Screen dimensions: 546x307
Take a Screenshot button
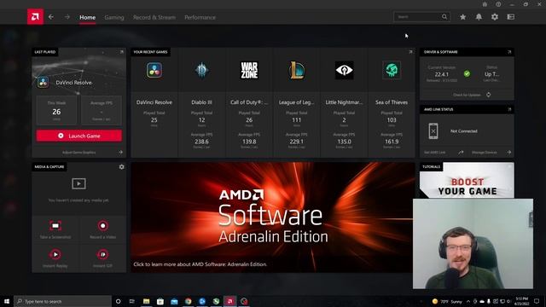55,229
